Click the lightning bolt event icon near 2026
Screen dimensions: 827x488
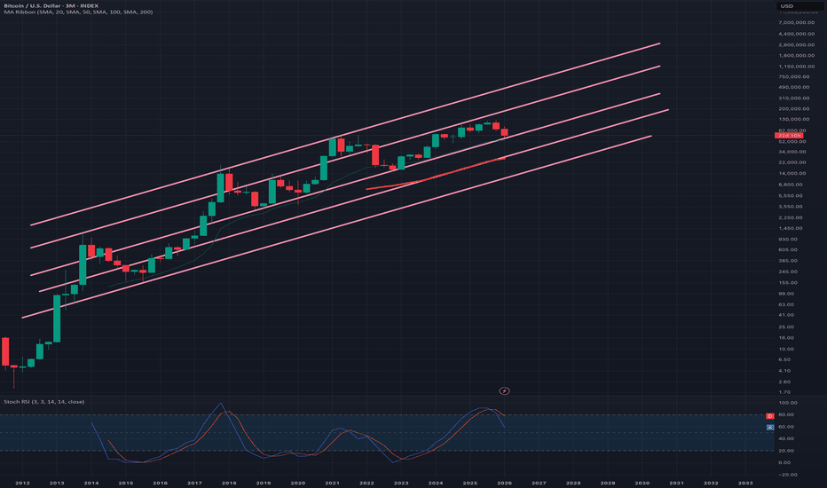504,391
